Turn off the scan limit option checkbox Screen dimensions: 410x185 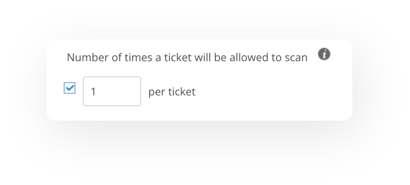[x=70, y=88]
